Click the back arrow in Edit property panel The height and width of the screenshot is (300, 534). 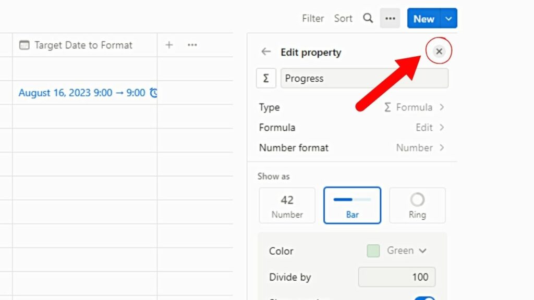(266, 52)
